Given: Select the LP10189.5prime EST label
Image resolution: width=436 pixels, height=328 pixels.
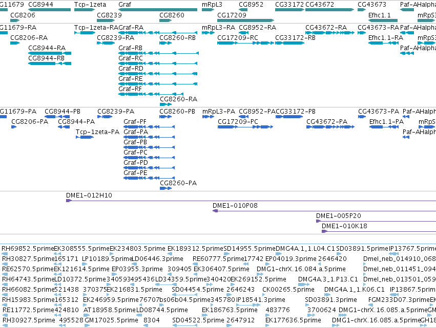Looking at the screenshot, I should [x=107, y=259].
